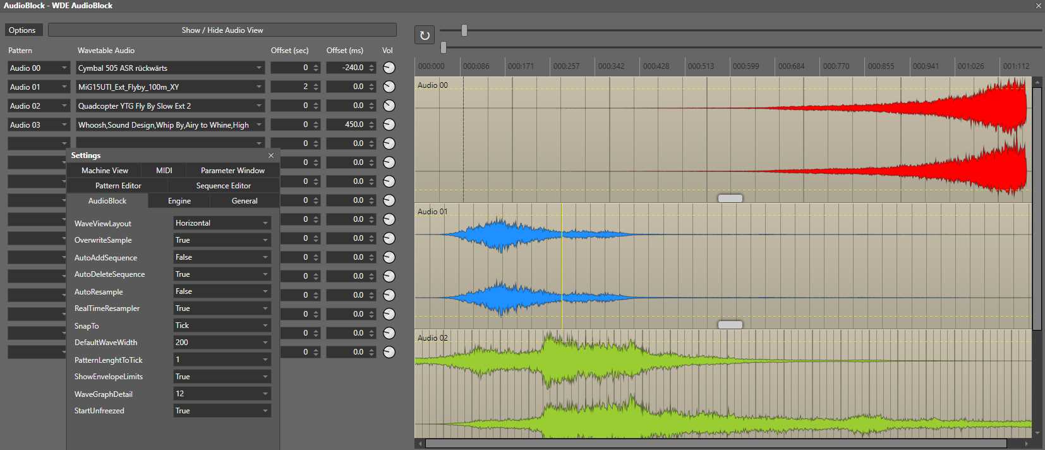Increase Audio 01 offset seconds stepper
This screenshot has width=1045, height=450.
(x=316, y=84)
